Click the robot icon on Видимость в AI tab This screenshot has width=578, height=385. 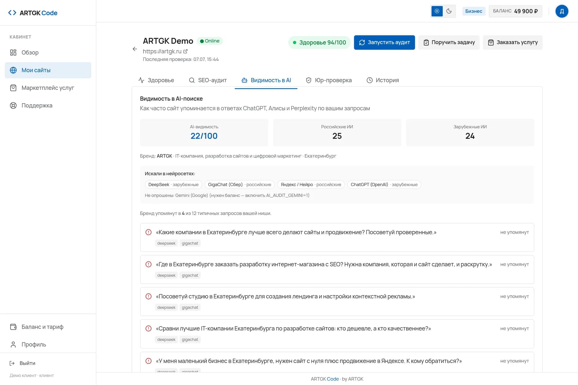pos(244,80)
